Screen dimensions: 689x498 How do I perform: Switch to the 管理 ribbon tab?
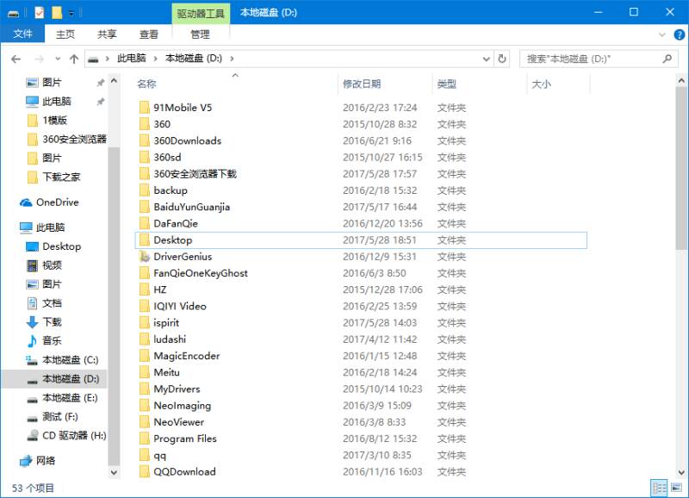(200, 34)
